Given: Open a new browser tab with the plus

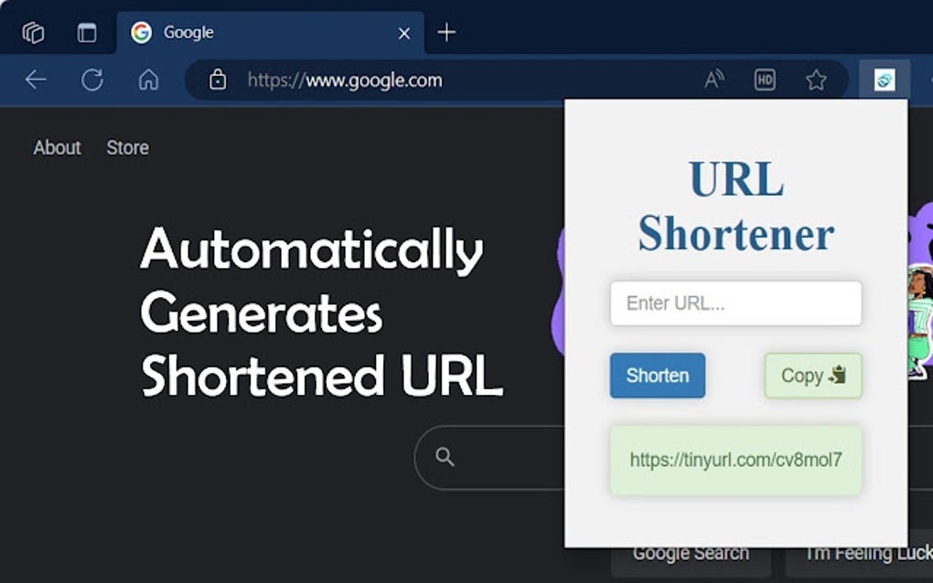Looking at the screenshot, I should (446, 31).
